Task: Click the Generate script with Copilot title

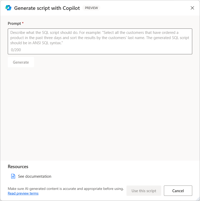Action: point(47,8)
